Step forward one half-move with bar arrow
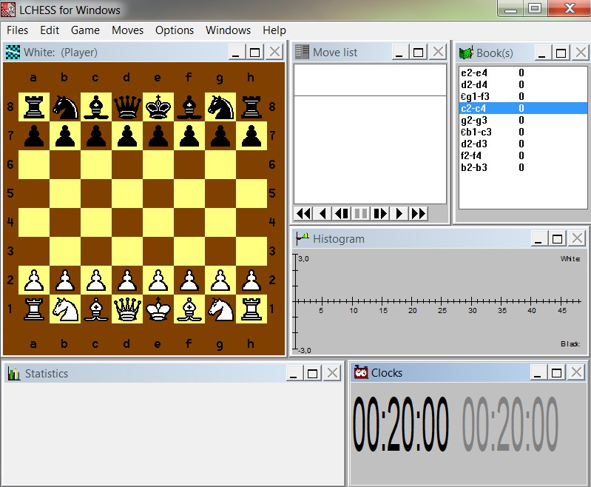This screenshot has height=487, width=591. [x=380, y=213]
